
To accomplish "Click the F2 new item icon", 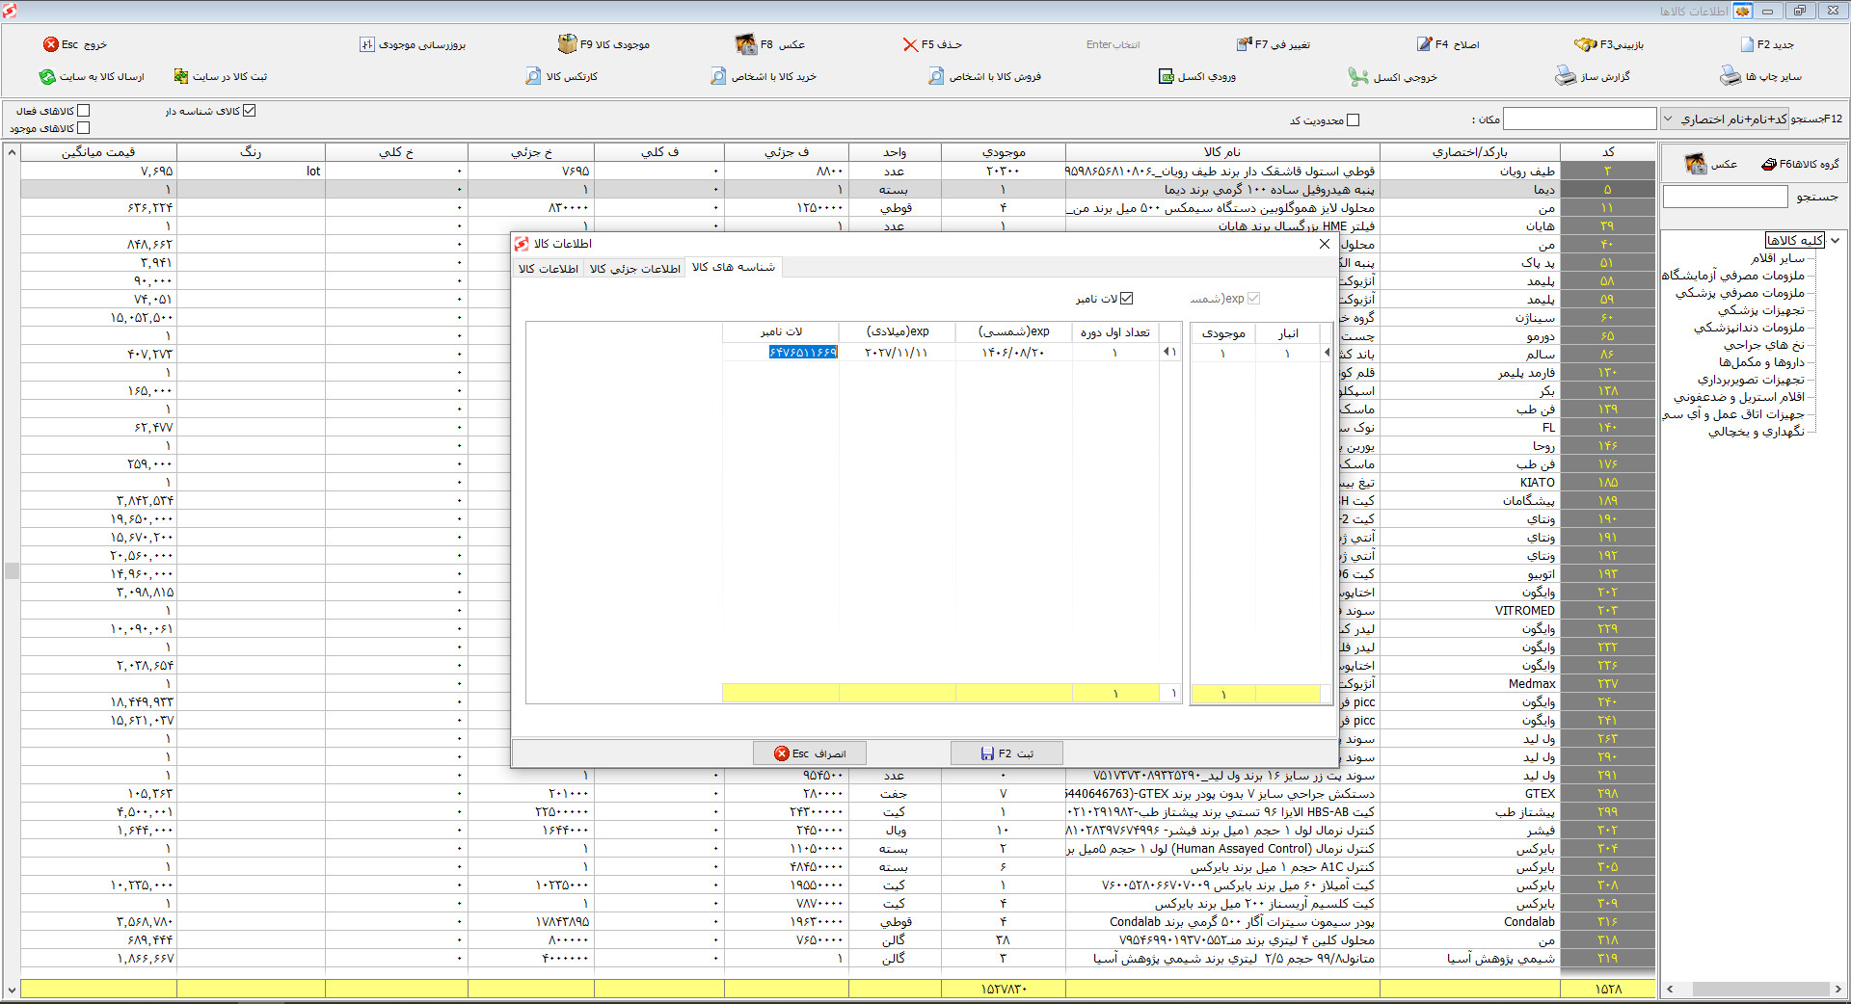I will click(1747, 44).
